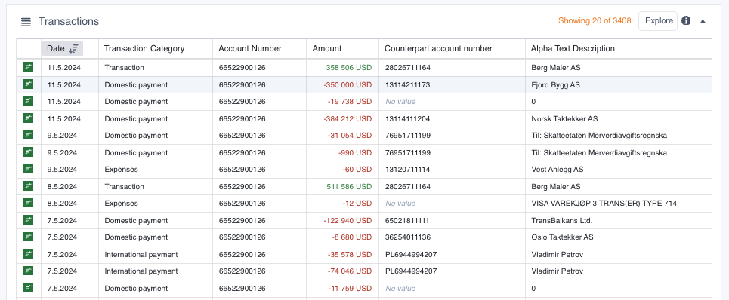The width and height of the screenshot is (729, 300).
Task: Click counterpart account 13114111204
Action: point(407,118)
